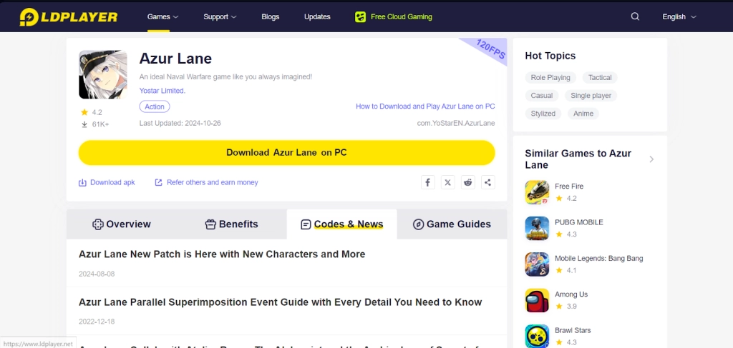Screen dimensions: 733x348
Task: Click the star rating icon near 4.2
Action: pyautogui.click(x=84, y=112)
